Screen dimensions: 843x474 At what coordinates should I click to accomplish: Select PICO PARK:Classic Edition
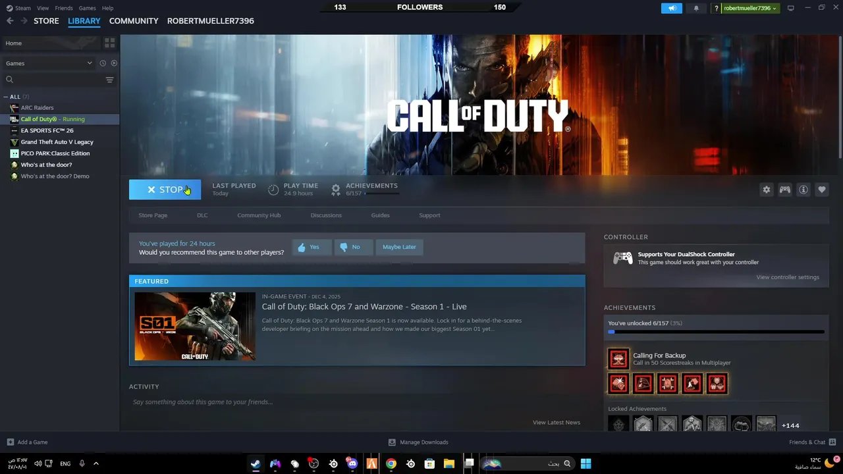click(x=55, y=153)
